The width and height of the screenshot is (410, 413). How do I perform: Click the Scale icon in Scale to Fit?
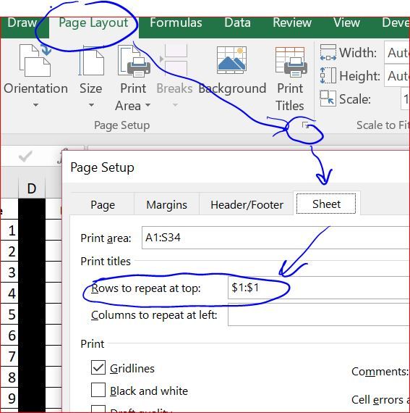[x=328, y=99]
